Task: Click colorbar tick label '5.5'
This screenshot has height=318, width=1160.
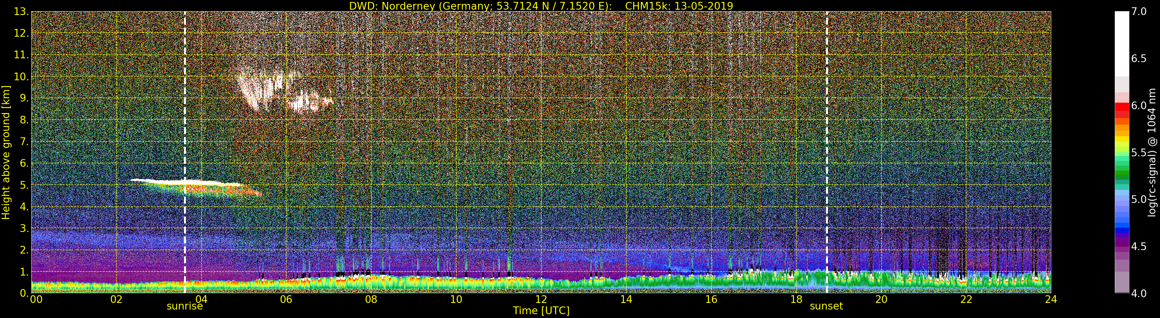Action: pyautogui.click(x=1139, y=152)
